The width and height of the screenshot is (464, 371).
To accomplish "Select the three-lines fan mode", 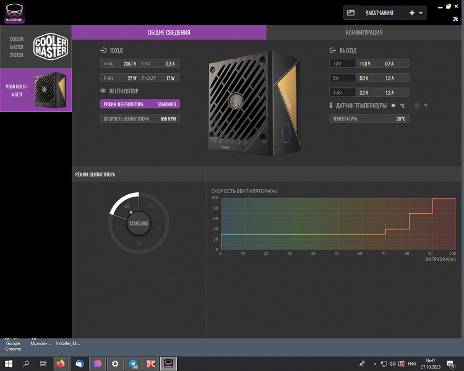I will (158, 229).
